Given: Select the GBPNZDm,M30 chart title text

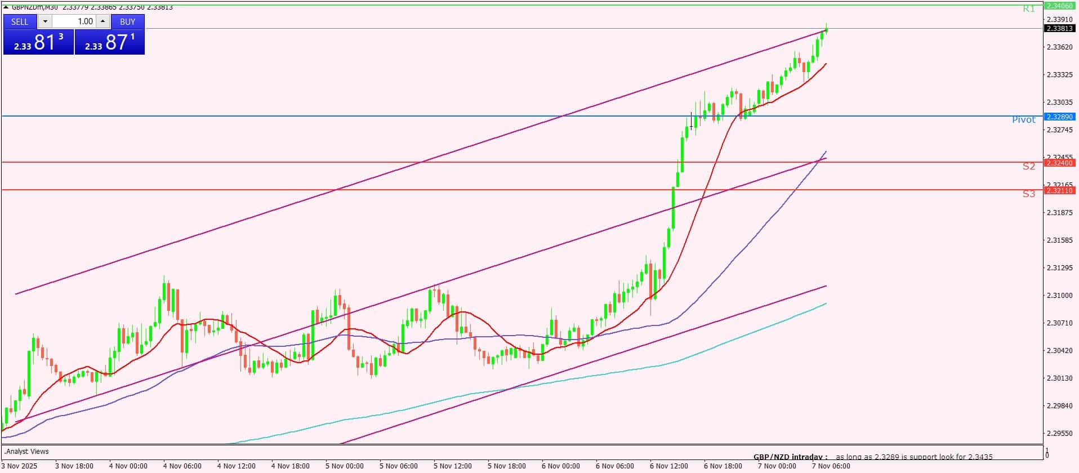Looking at the screenshot, I should pos(35,7).
